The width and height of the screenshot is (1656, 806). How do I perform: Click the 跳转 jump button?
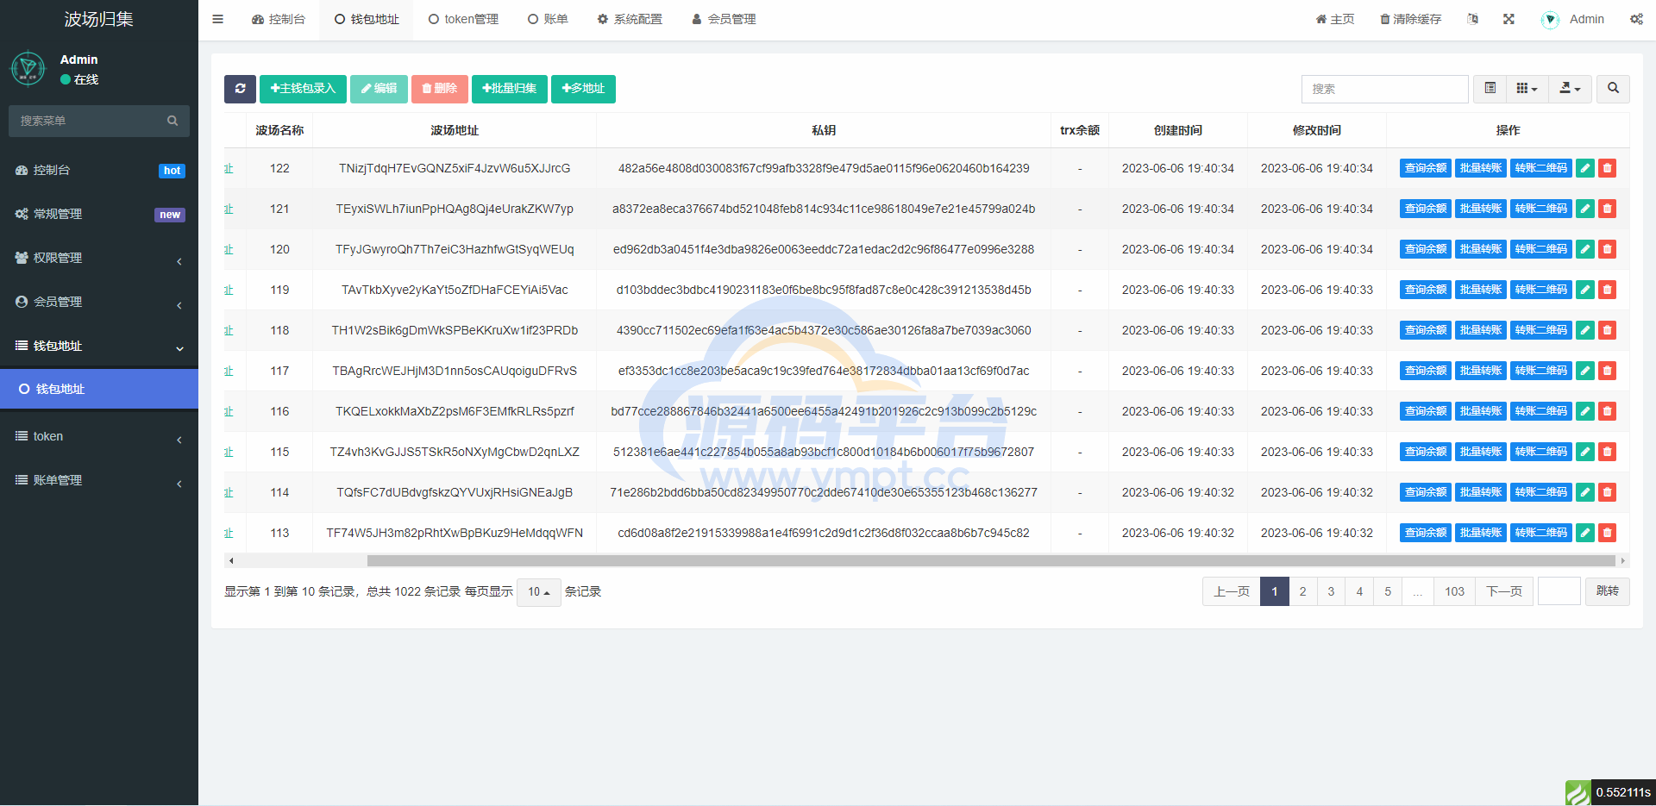point(1608,591)
